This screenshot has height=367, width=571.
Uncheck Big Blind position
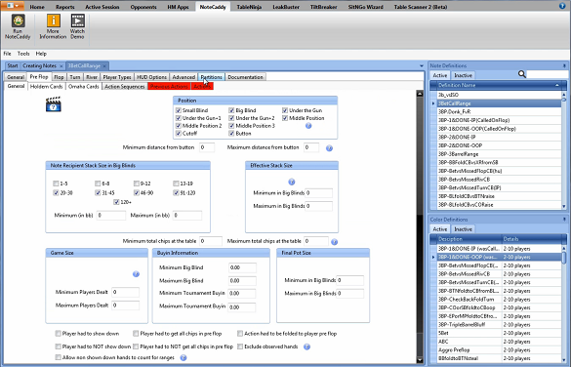(231, 110)
